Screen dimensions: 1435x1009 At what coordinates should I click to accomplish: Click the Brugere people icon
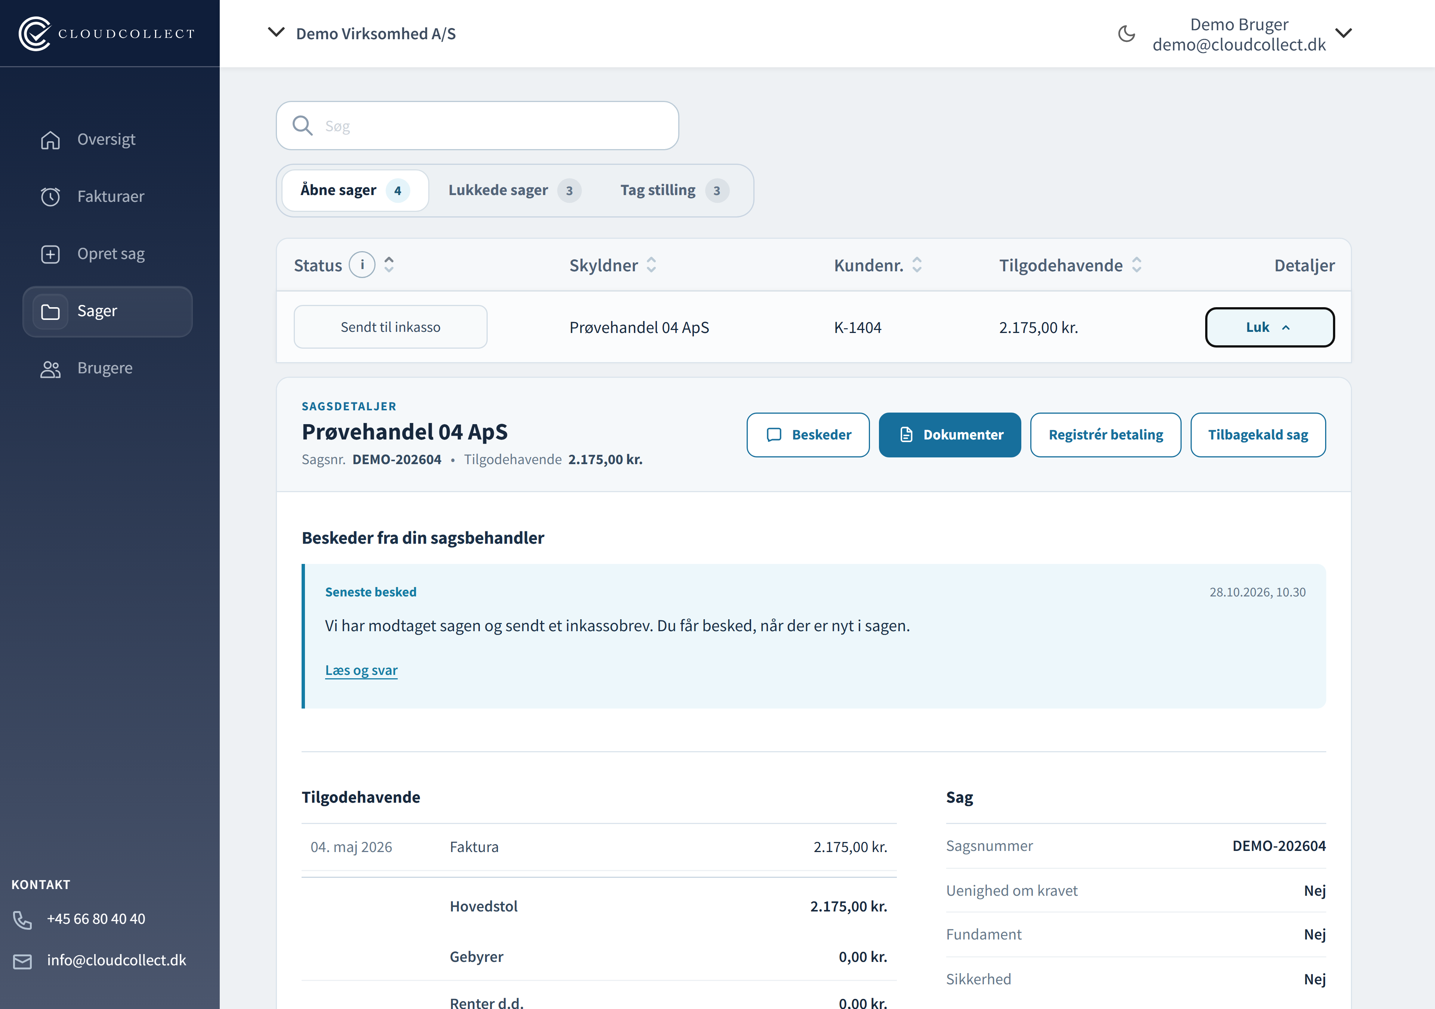tap(50, 369)
